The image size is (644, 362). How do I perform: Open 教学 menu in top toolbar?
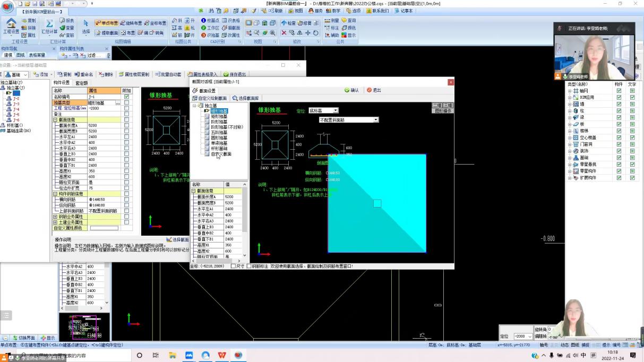click(x=333, y=11)
